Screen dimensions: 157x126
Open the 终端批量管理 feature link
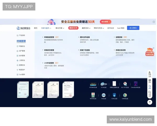tap(49, 37)
